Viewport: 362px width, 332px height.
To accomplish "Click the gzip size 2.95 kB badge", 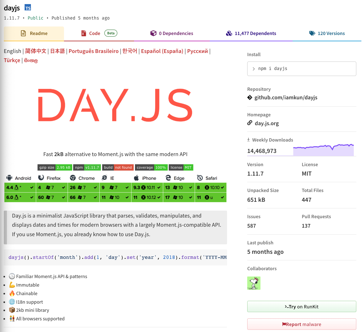I will 55,167.
